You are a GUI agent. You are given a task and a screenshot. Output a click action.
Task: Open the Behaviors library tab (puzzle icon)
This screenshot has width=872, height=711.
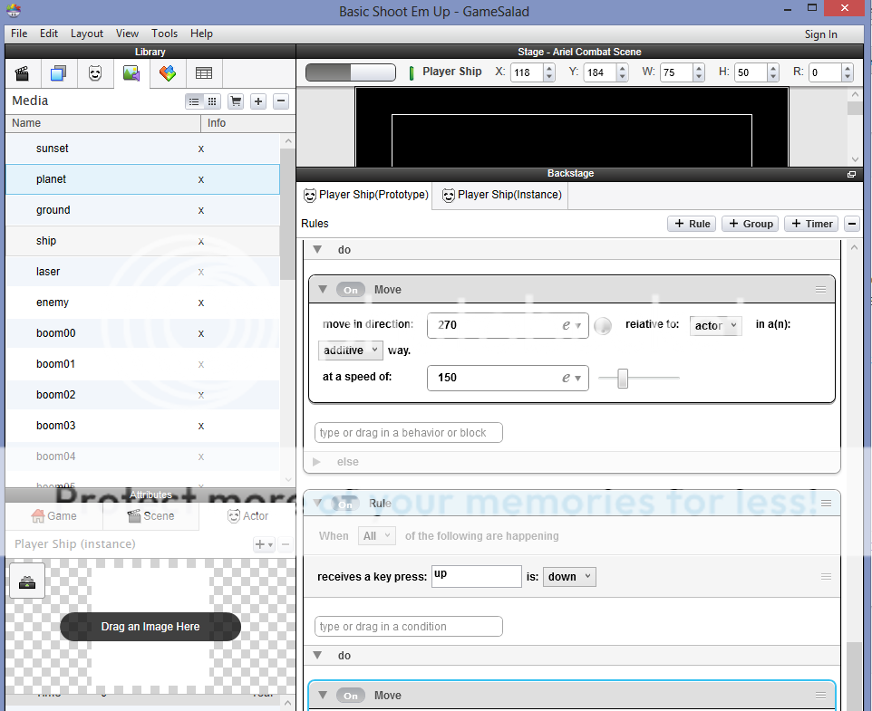point(168,73)
